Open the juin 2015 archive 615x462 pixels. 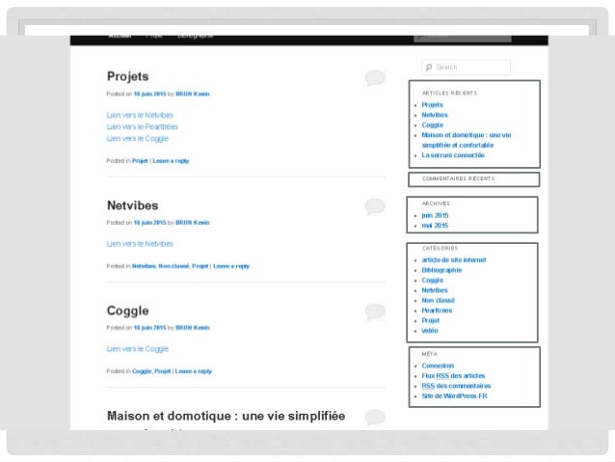435,215
